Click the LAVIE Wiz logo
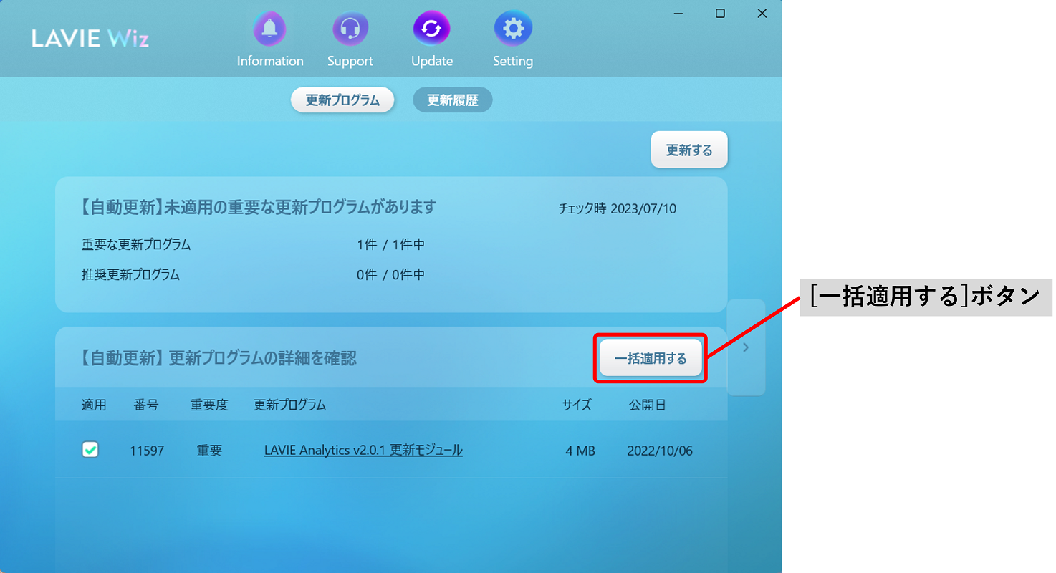The image size is (1056, 573). coord(90,39)
